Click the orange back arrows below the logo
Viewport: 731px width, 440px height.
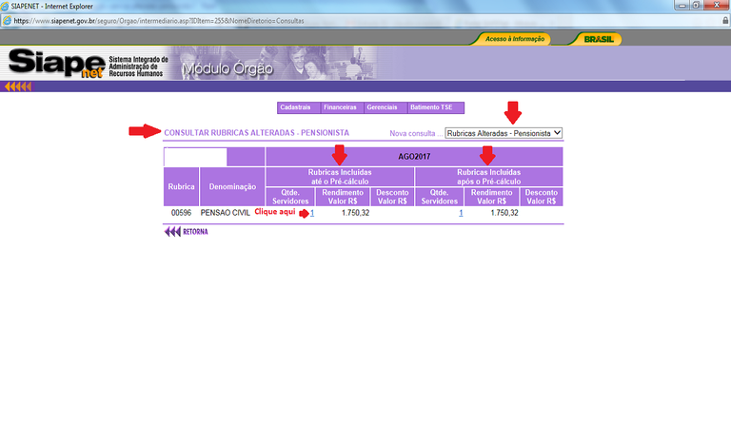click(18, 86)
